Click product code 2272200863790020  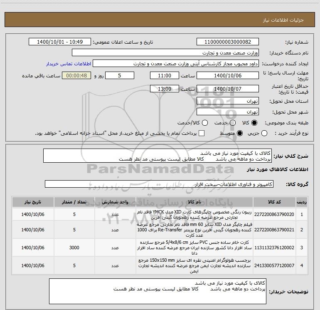pos(274,214)
